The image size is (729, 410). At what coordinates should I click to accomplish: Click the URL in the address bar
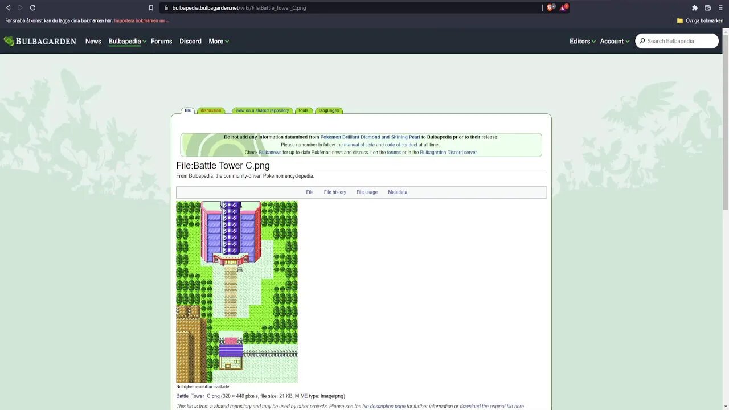pos(239,8)
